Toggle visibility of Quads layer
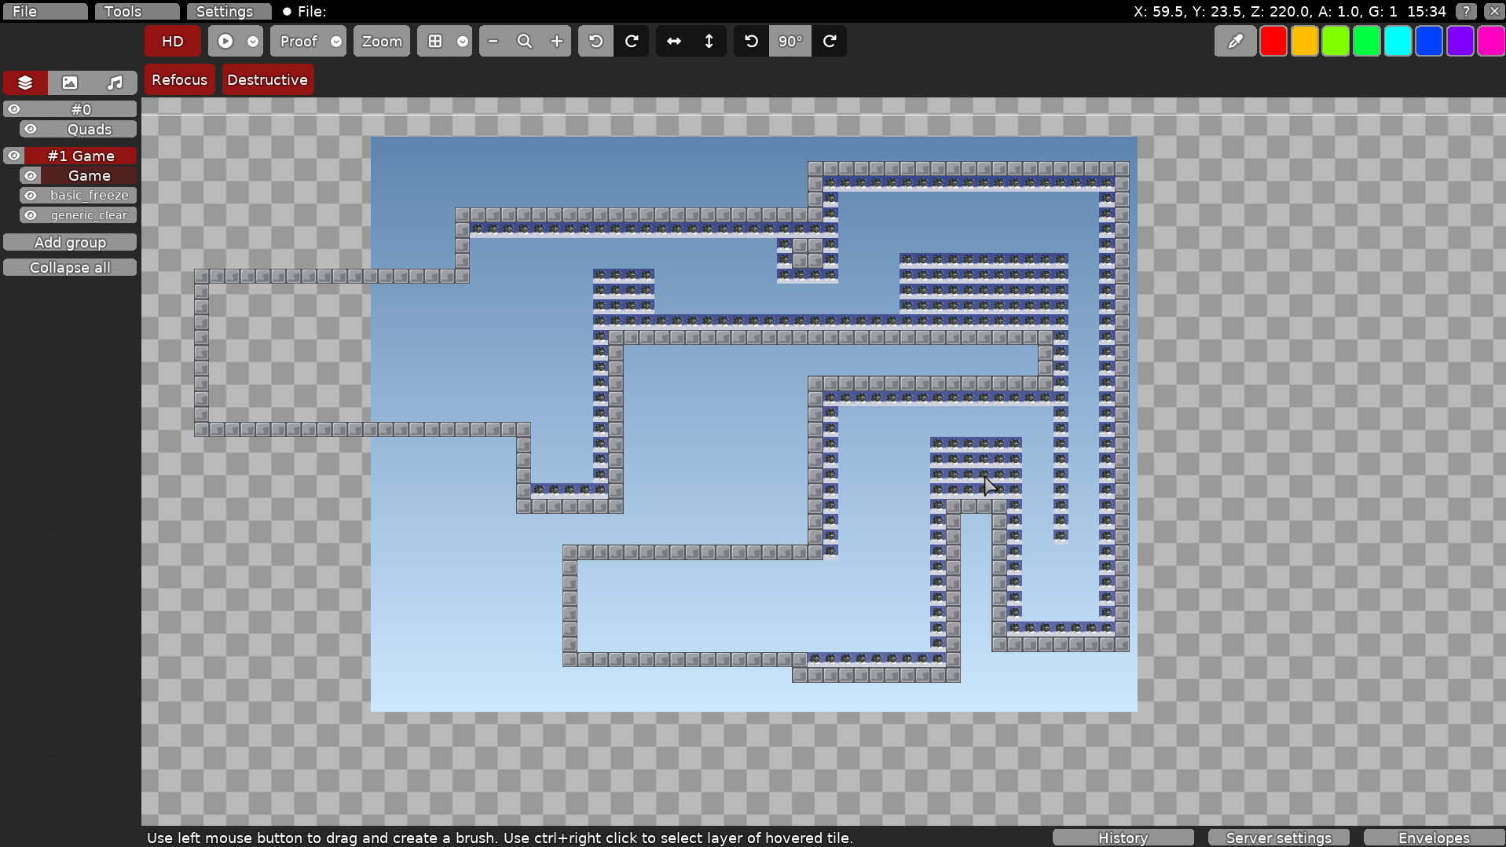The height and width of the screenshot is (847, 1506). click(31, 129)
